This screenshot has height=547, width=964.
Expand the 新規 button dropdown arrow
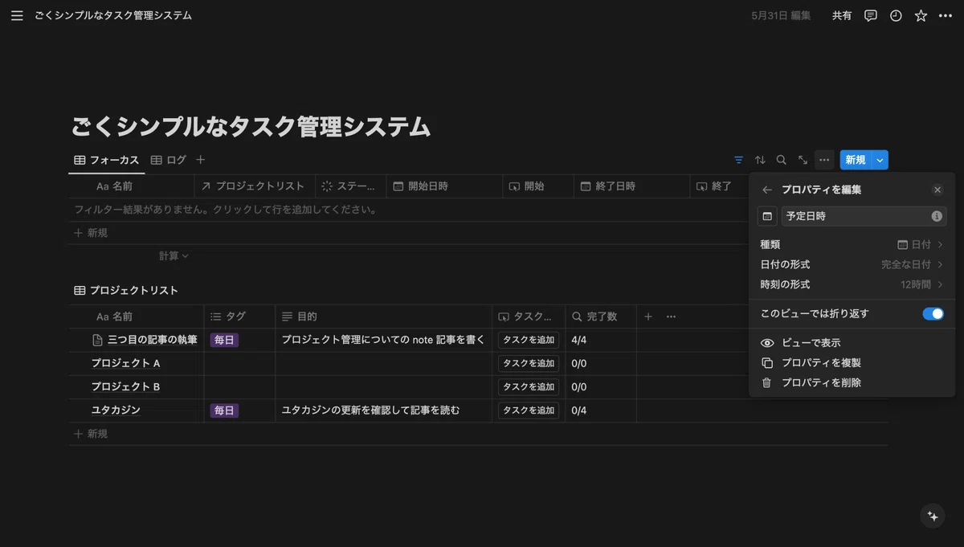880,160
